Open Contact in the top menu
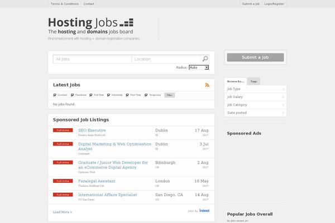The height and width of the screenshot is (223, 335). tap(89, 4)
